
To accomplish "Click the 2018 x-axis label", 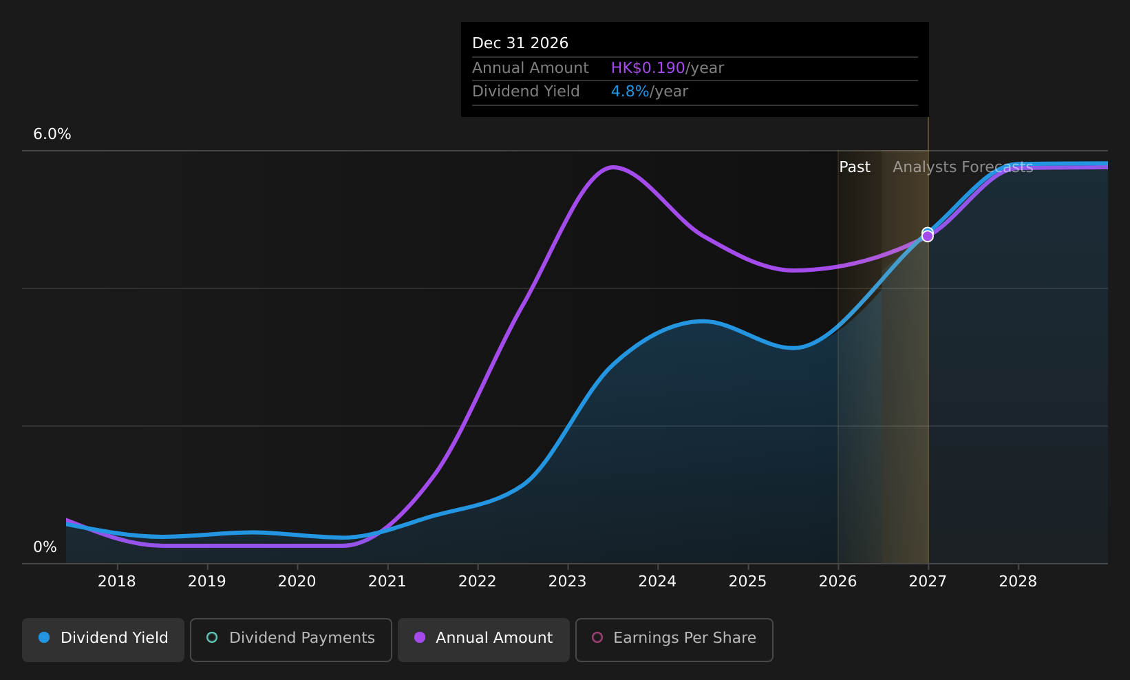I will [117, 582].
